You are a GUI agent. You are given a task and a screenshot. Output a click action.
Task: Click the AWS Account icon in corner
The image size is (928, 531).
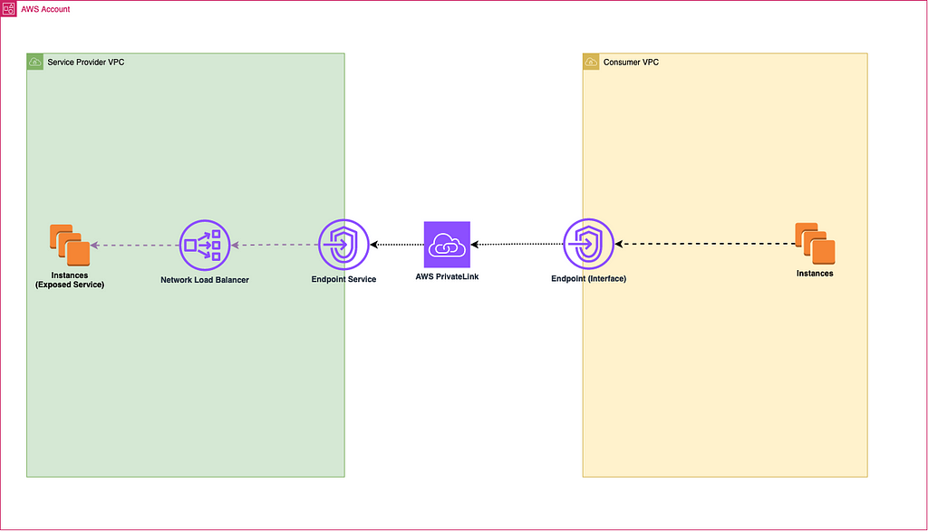8,8
